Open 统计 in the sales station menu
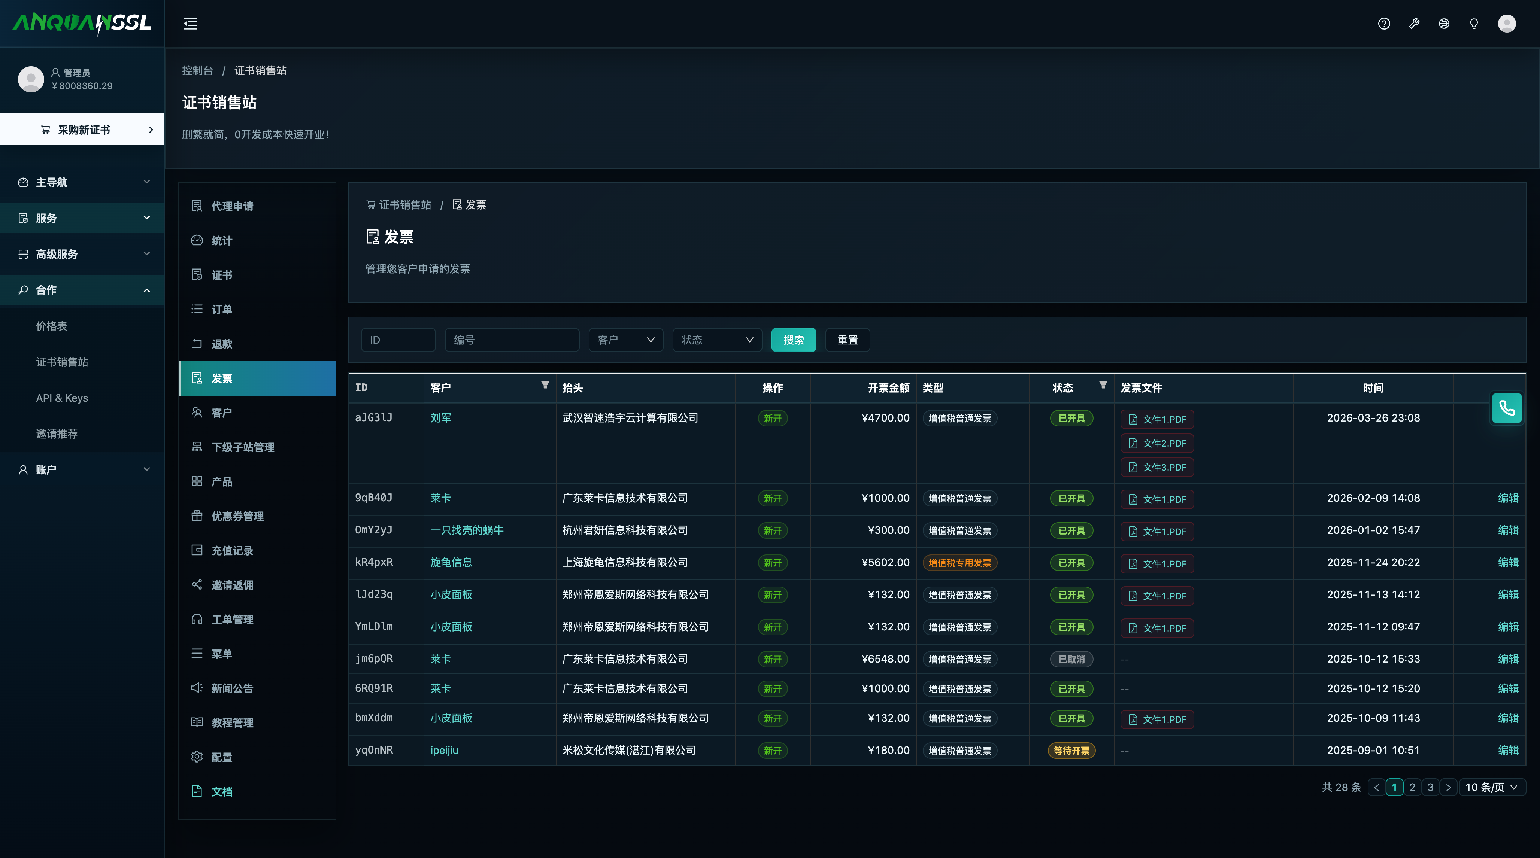This screenshot has height=858, width=1540. (257, 240)
